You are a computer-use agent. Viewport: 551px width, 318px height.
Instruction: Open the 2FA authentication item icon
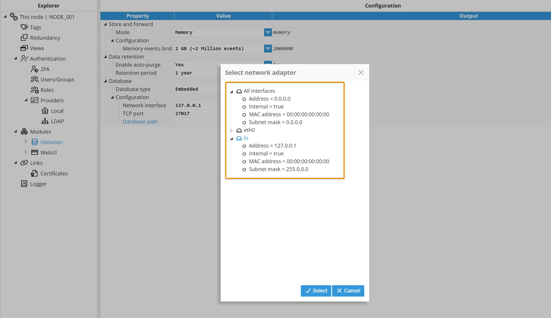point(35,69)
